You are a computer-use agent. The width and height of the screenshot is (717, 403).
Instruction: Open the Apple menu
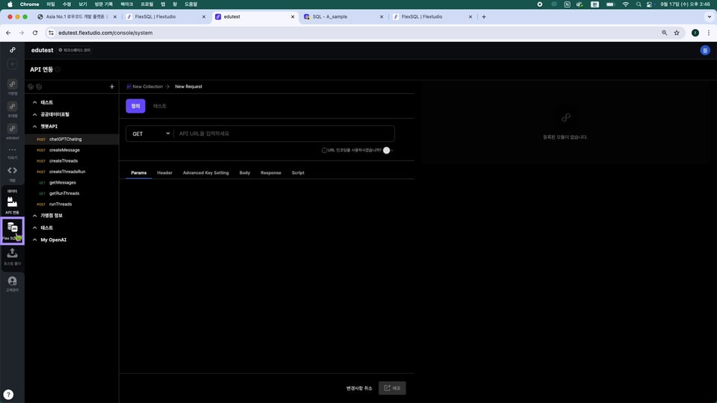[x=10, y=4]
